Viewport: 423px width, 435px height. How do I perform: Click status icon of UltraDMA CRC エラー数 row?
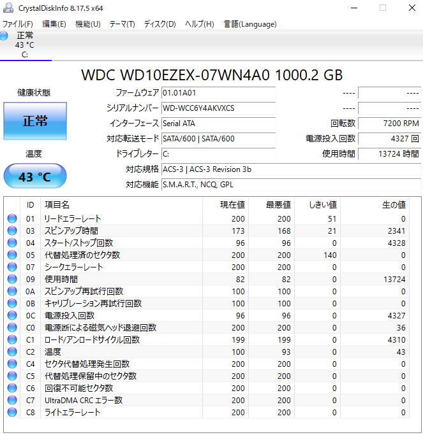coord(12,400)
